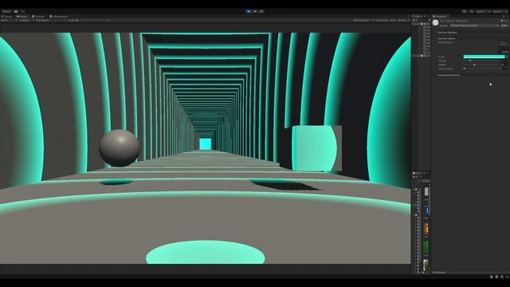Select the blue asset thumbnail in Project panel
510x287 pixels.
point(426,210)
